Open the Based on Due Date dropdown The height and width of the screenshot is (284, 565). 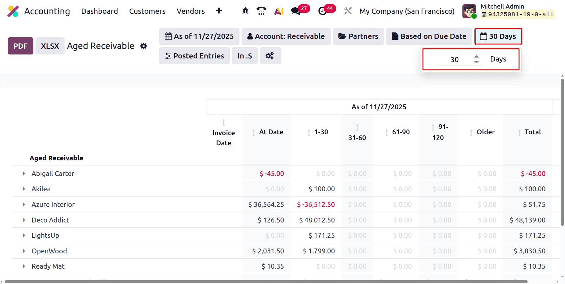pos(429,36)
